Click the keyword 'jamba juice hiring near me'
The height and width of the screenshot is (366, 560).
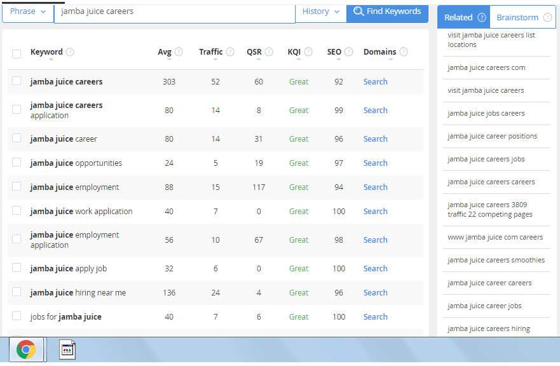click(78, 293)
